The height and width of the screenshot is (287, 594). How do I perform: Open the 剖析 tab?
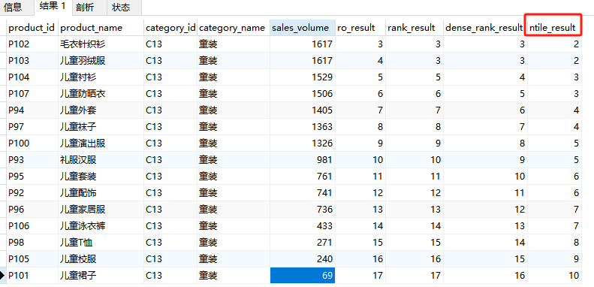point(86,8)
